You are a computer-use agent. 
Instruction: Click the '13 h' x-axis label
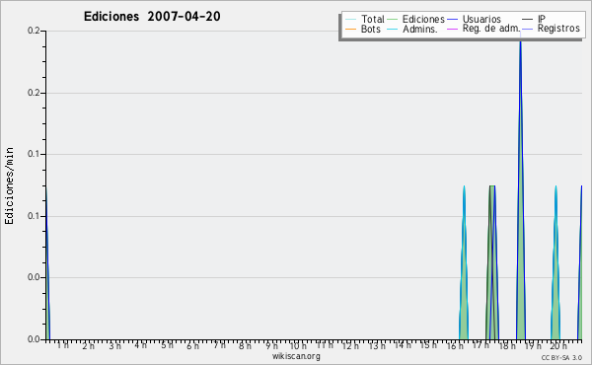tap(377, 346)
